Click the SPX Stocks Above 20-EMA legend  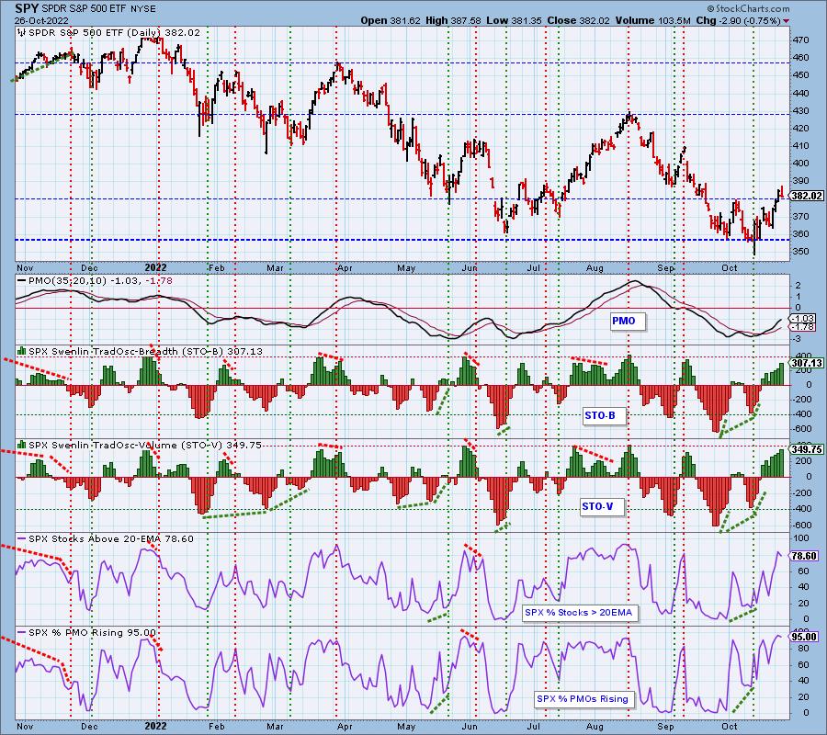point(106,539)
